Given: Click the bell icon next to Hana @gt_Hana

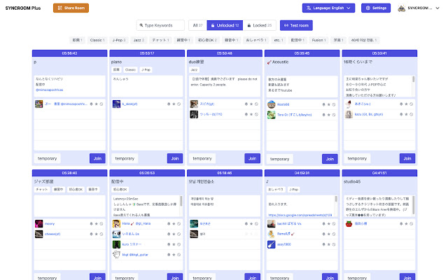Looking at the screenshot, I should point(169,224).
